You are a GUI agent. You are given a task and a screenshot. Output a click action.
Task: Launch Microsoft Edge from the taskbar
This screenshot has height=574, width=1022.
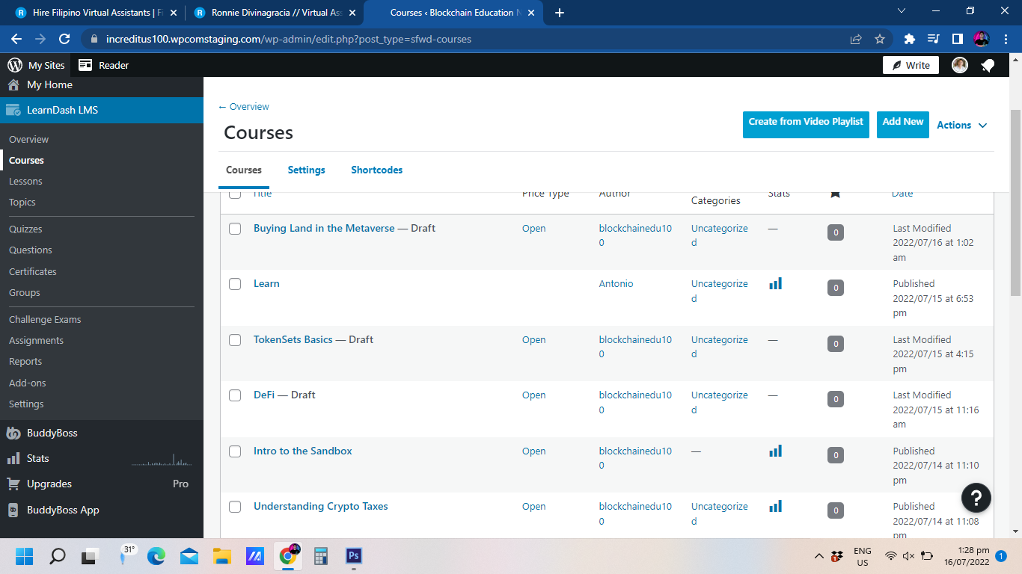(x=156, y=556)
